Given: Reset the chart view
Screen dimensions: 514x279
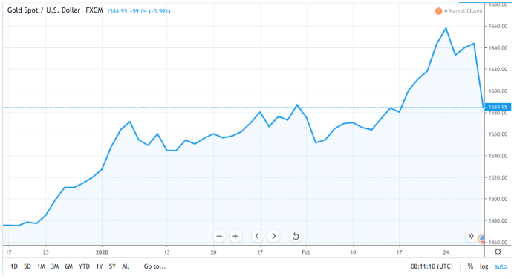Looking at the screenshot, I should (296, 236).
